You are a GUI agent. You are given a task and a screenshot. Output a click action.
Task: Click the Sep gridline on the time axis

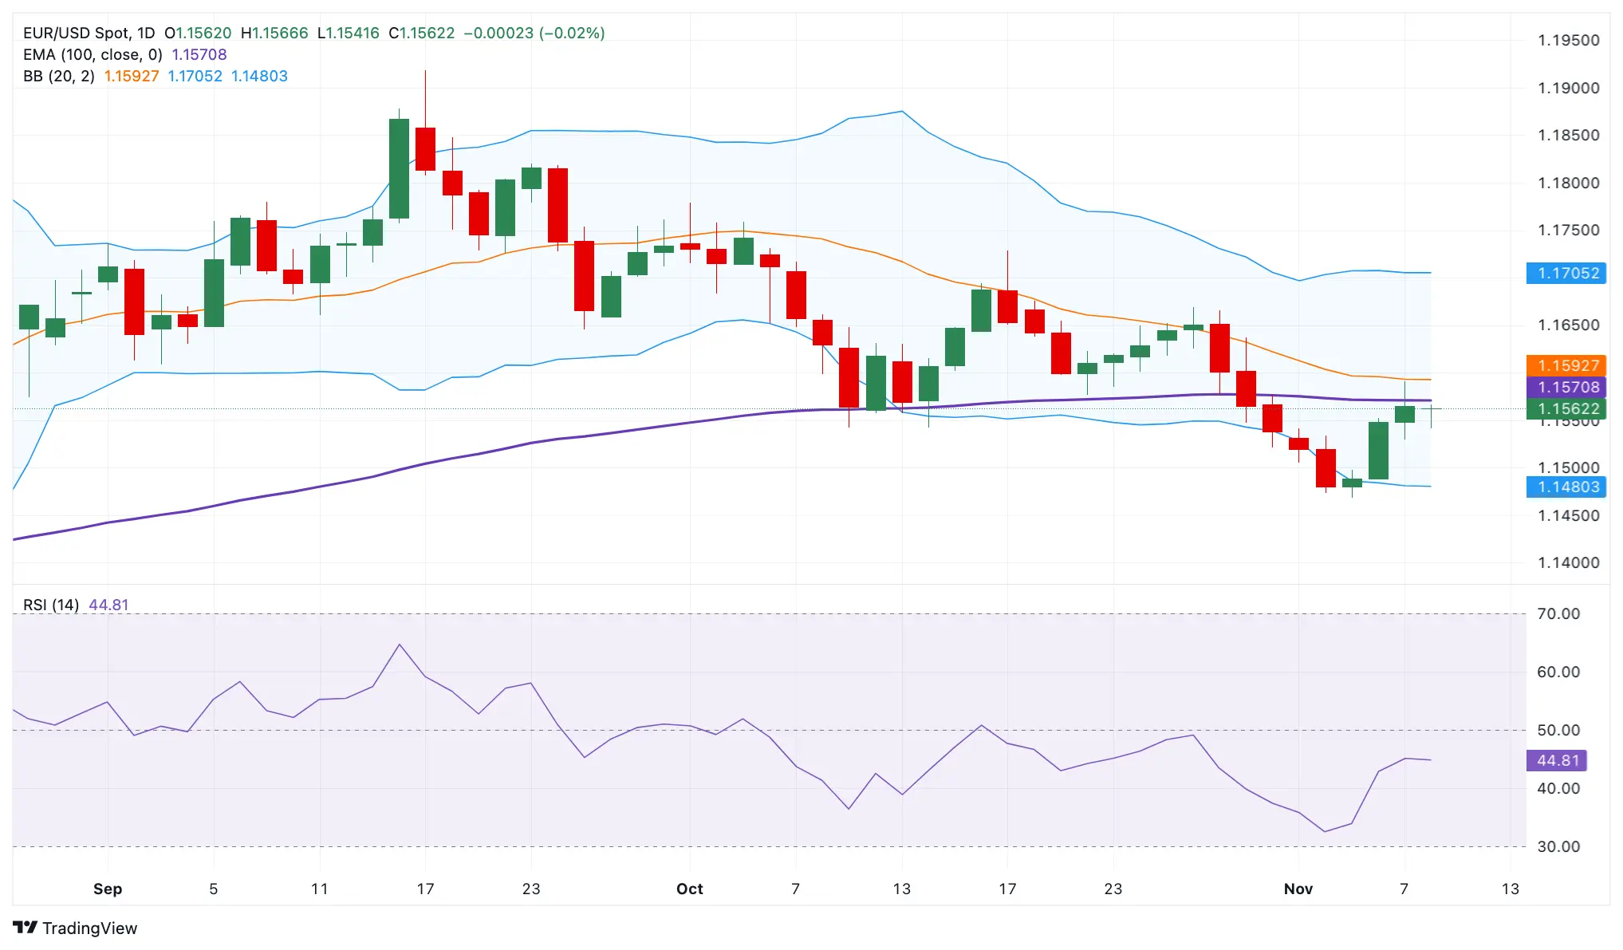[x=108, y=889]
